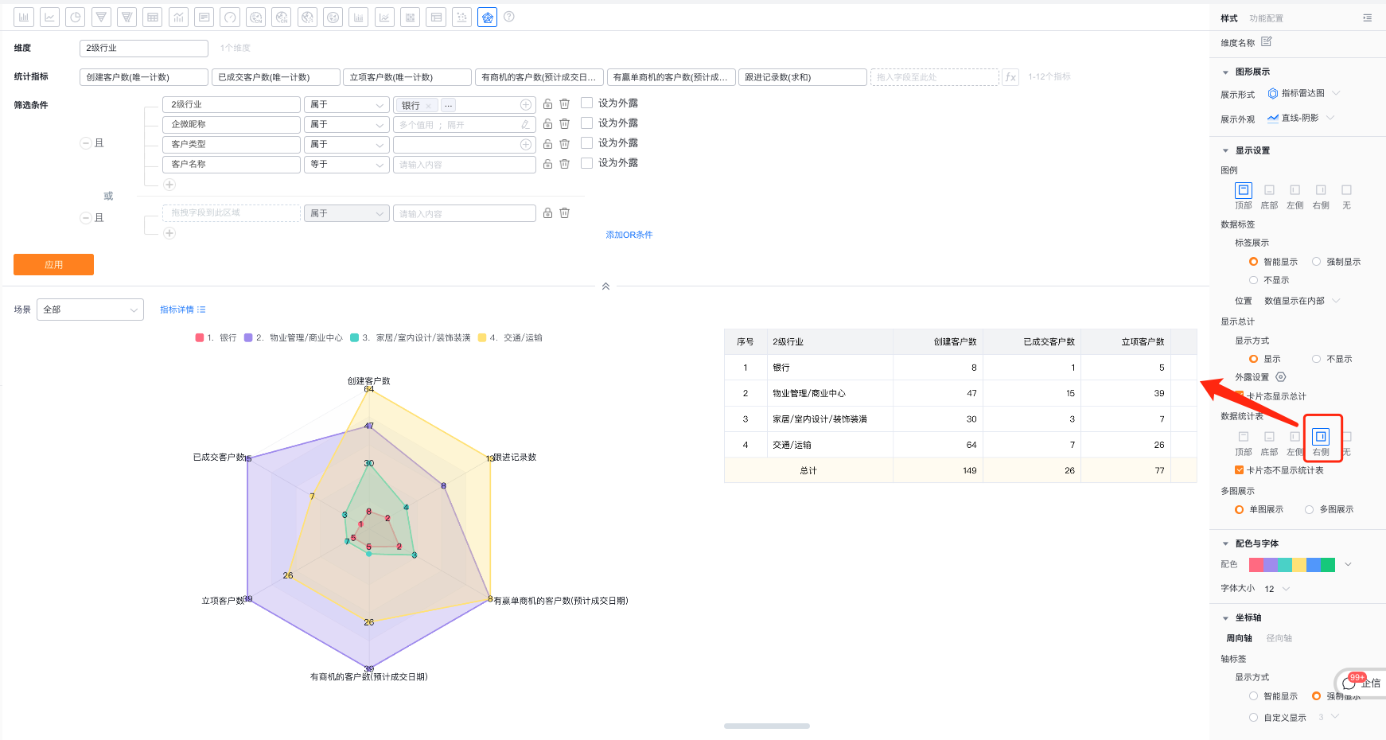This screenshot has height=740, width=1386.
Task: Switch to the 功能配置 tab
Action: (x=1266, y=18)
